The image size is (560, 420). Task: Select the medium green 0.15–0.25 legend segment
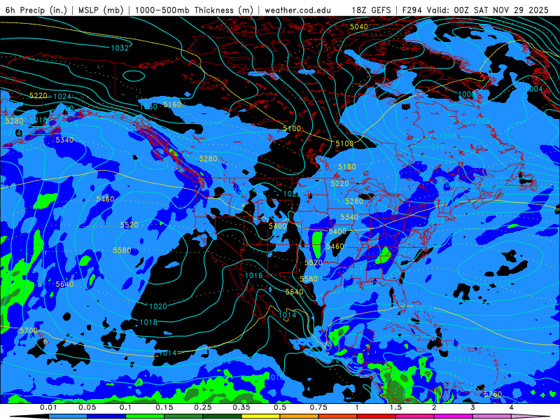point(183,416)
